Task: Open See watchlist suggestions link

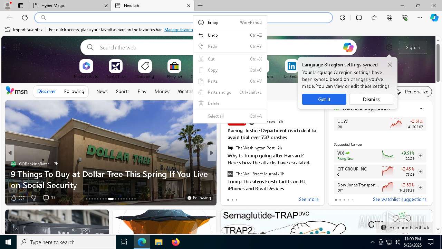Action: tap(400, 199)
